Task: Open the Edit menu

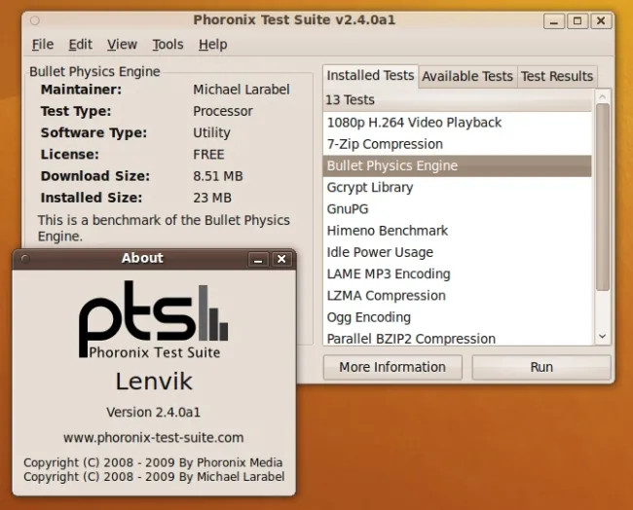Action: [80, 44]
